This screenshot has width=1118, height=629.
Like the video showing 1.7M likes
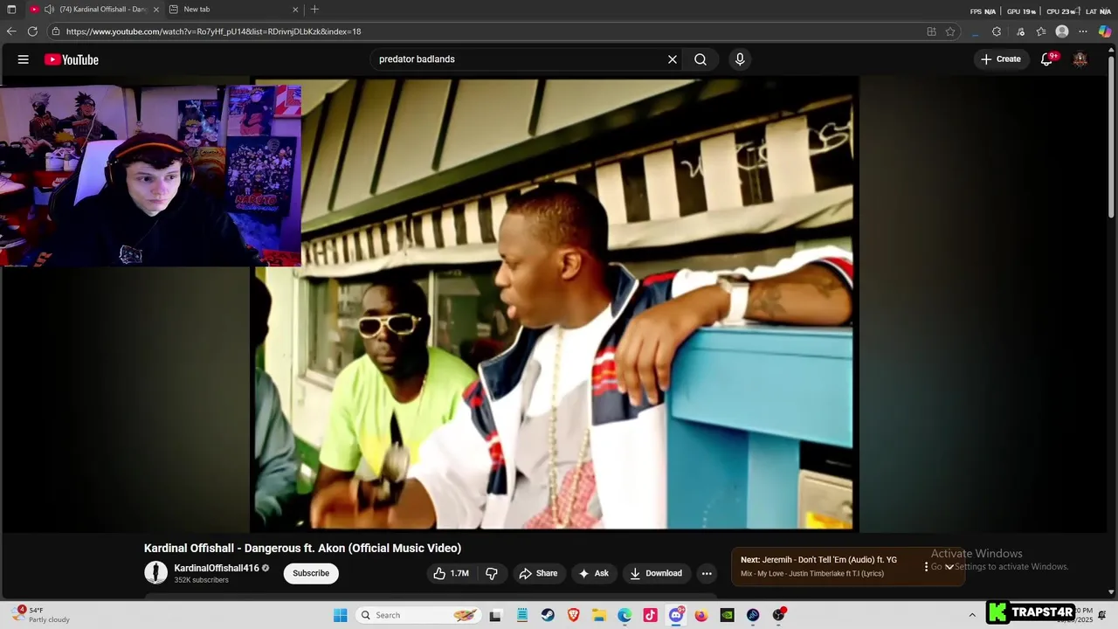point(452,573)
